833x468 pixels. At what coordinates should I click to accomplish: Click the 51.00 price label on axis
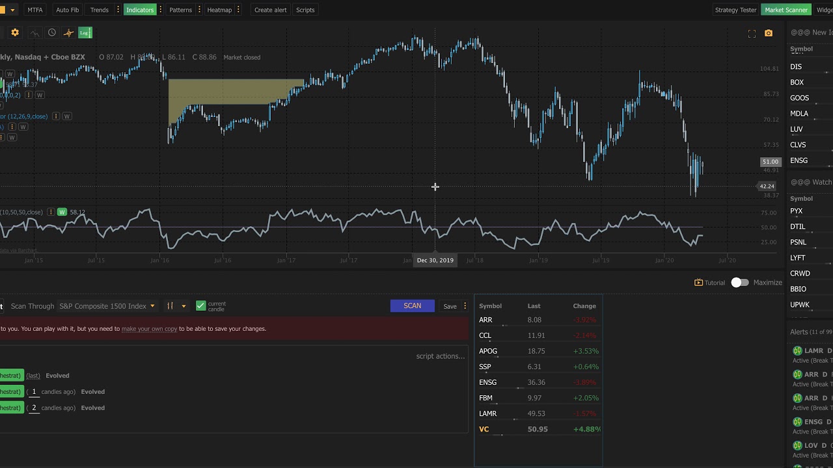771,162
